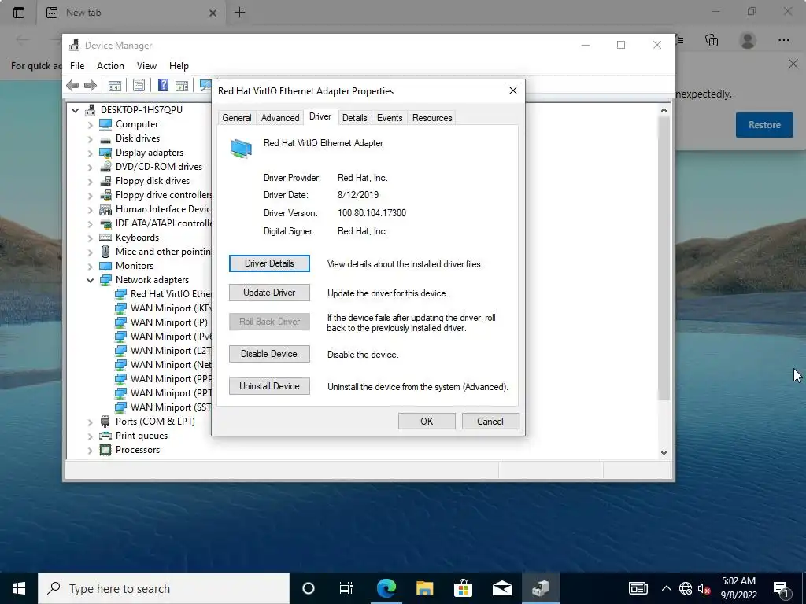806x604 pixels.
Task: Open Microsoft Edge from the taskbar
Action: [x=386, y=588]
